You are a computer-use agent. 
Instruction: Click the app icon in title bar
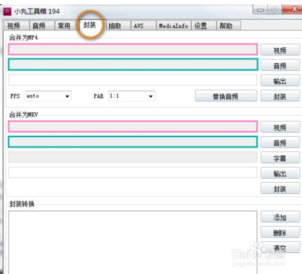click(x=7, y=11)
